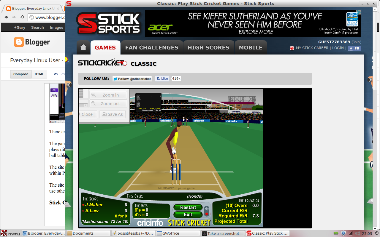
Task: Click the LOGIN link
Action: coord(338,48)
